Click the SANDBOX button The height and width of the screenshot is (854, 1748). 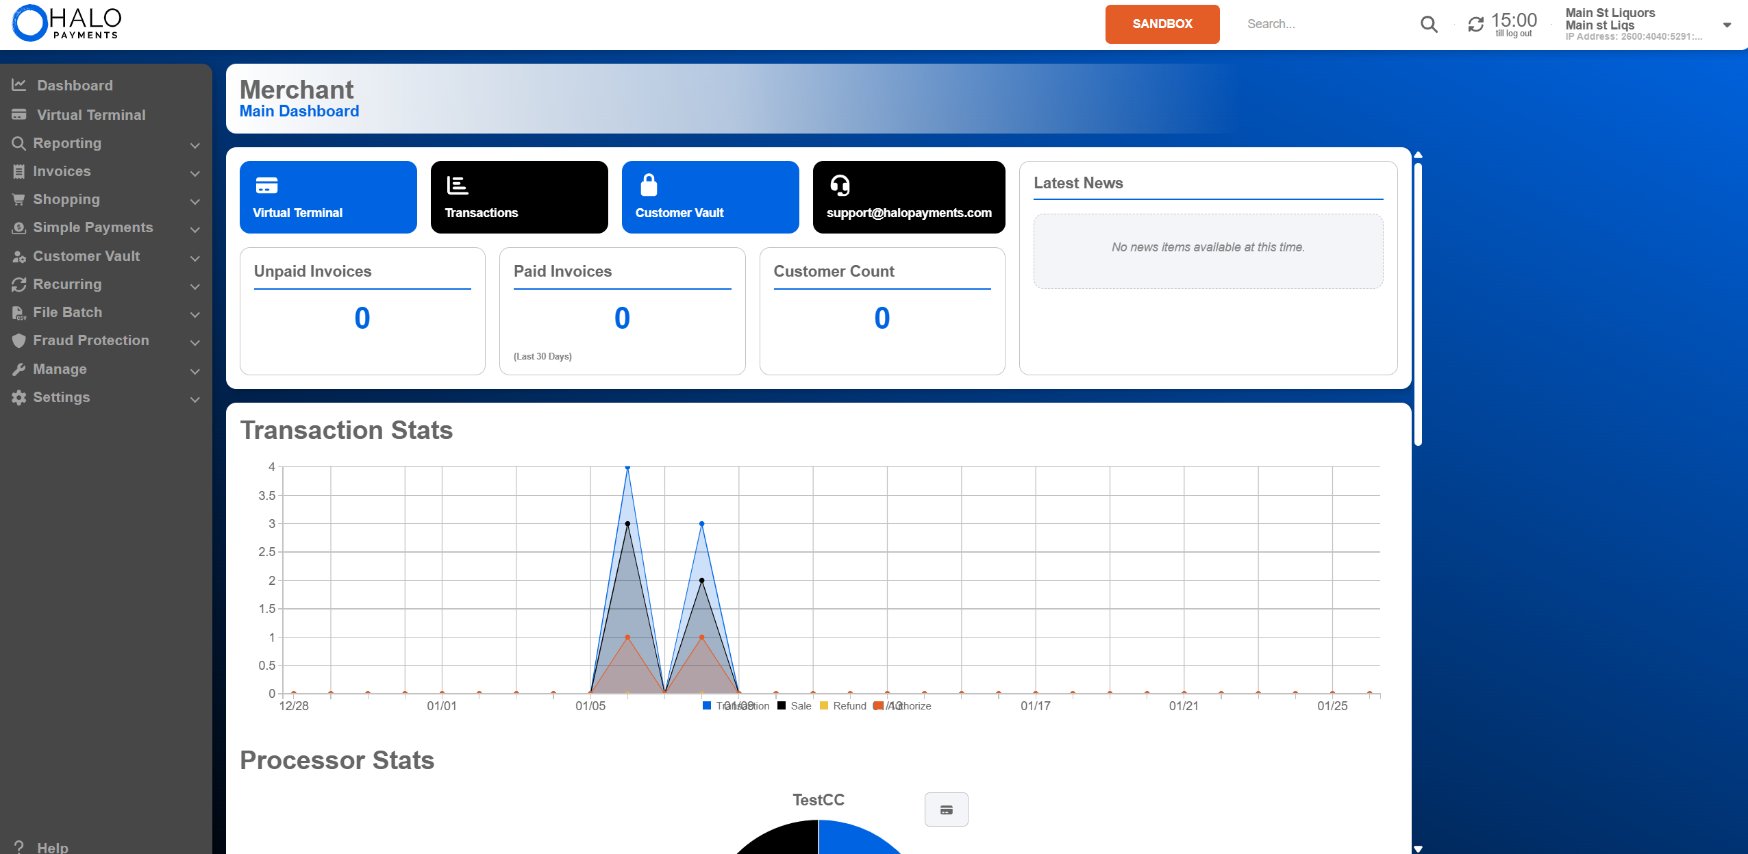[1162, 24]
